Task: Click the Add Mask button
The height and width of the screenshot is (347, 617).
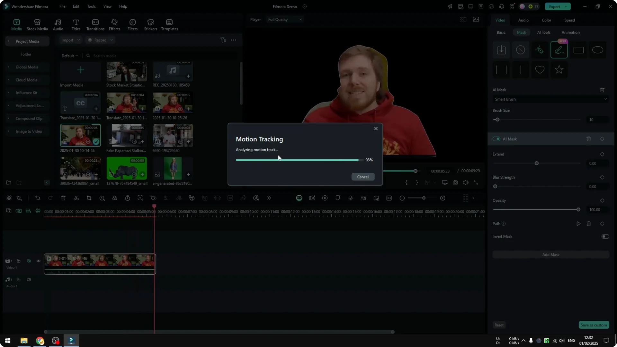Action: [x=550, y=254]
